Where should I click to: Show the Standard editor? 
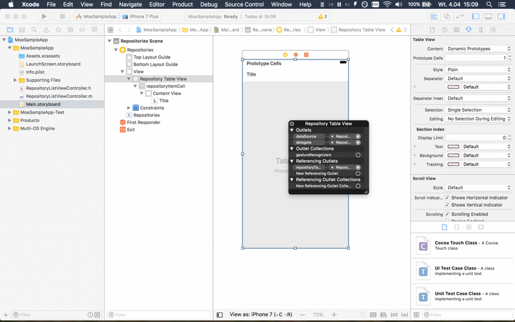(434, 17)
